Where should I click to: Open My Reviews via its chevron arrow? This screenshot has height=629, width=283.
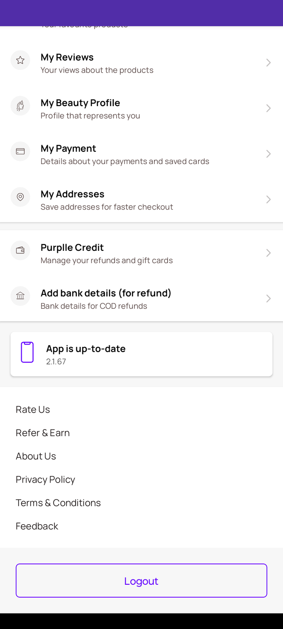[x=268, y=63]
